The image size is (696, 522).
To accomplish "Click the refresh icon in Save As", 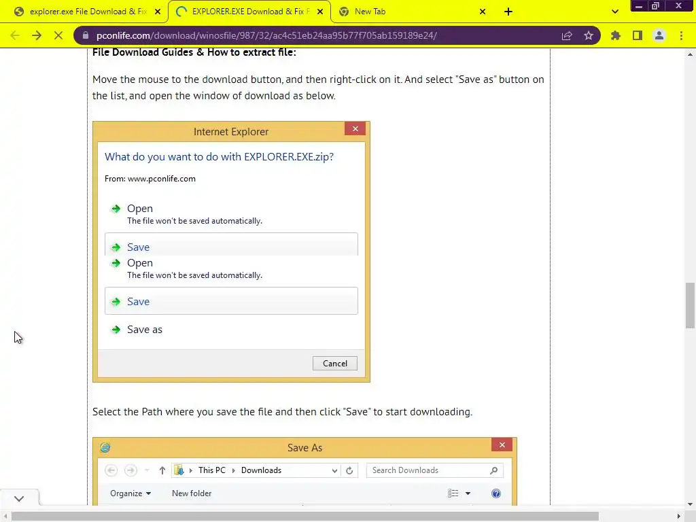I will (349, 470).
